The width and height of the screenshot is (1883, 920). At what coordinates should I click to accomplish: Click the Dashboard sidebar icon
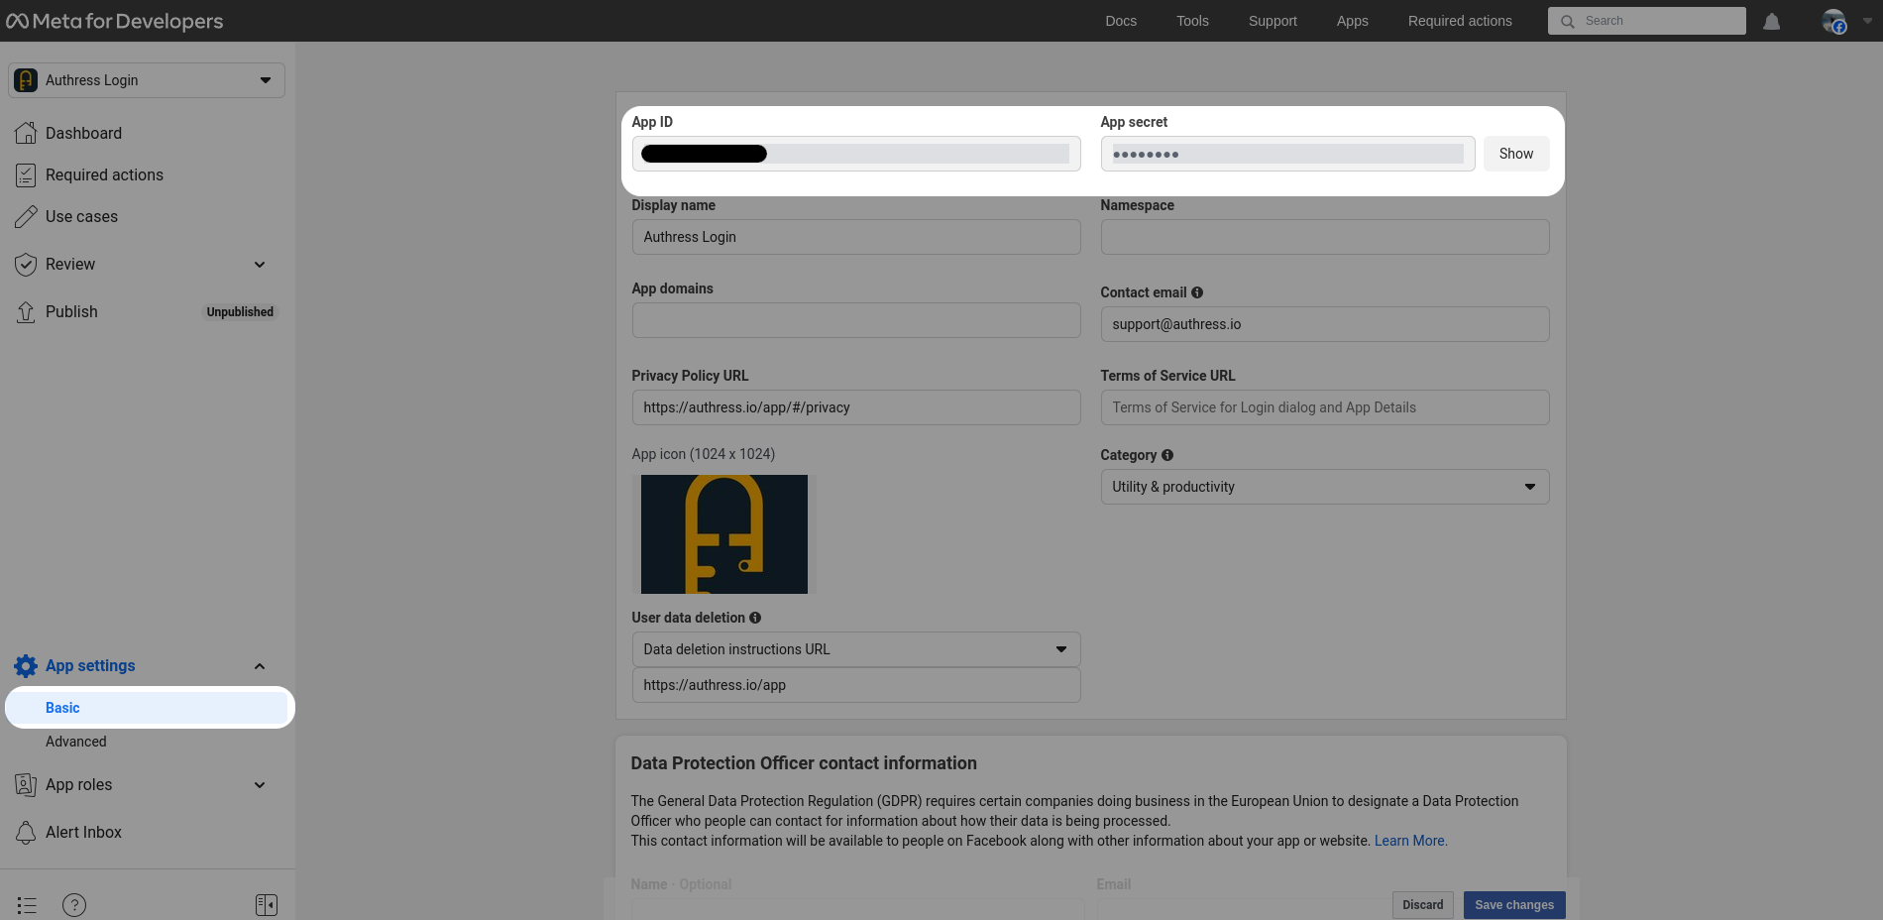click(x=26, y=132)
